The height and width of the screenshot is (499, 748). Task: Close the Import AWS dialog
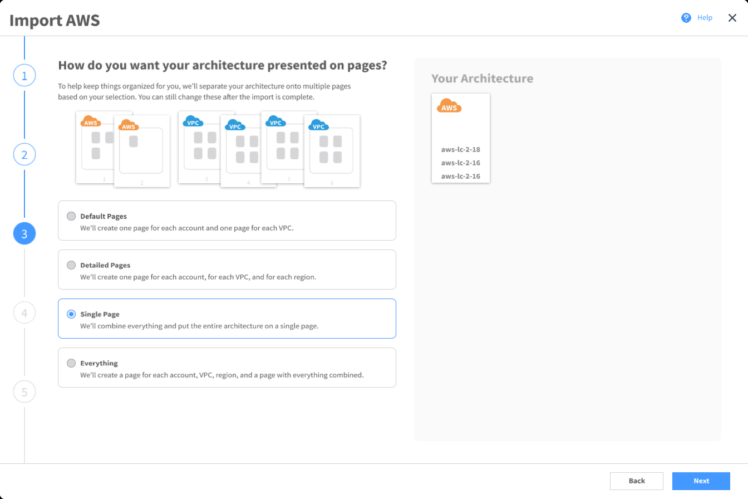[x=732, y=18]
